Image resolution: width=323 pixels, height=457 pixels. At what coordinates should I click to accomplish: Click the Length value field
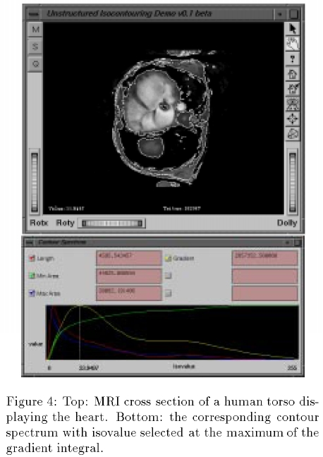click(x=129, y=257)
